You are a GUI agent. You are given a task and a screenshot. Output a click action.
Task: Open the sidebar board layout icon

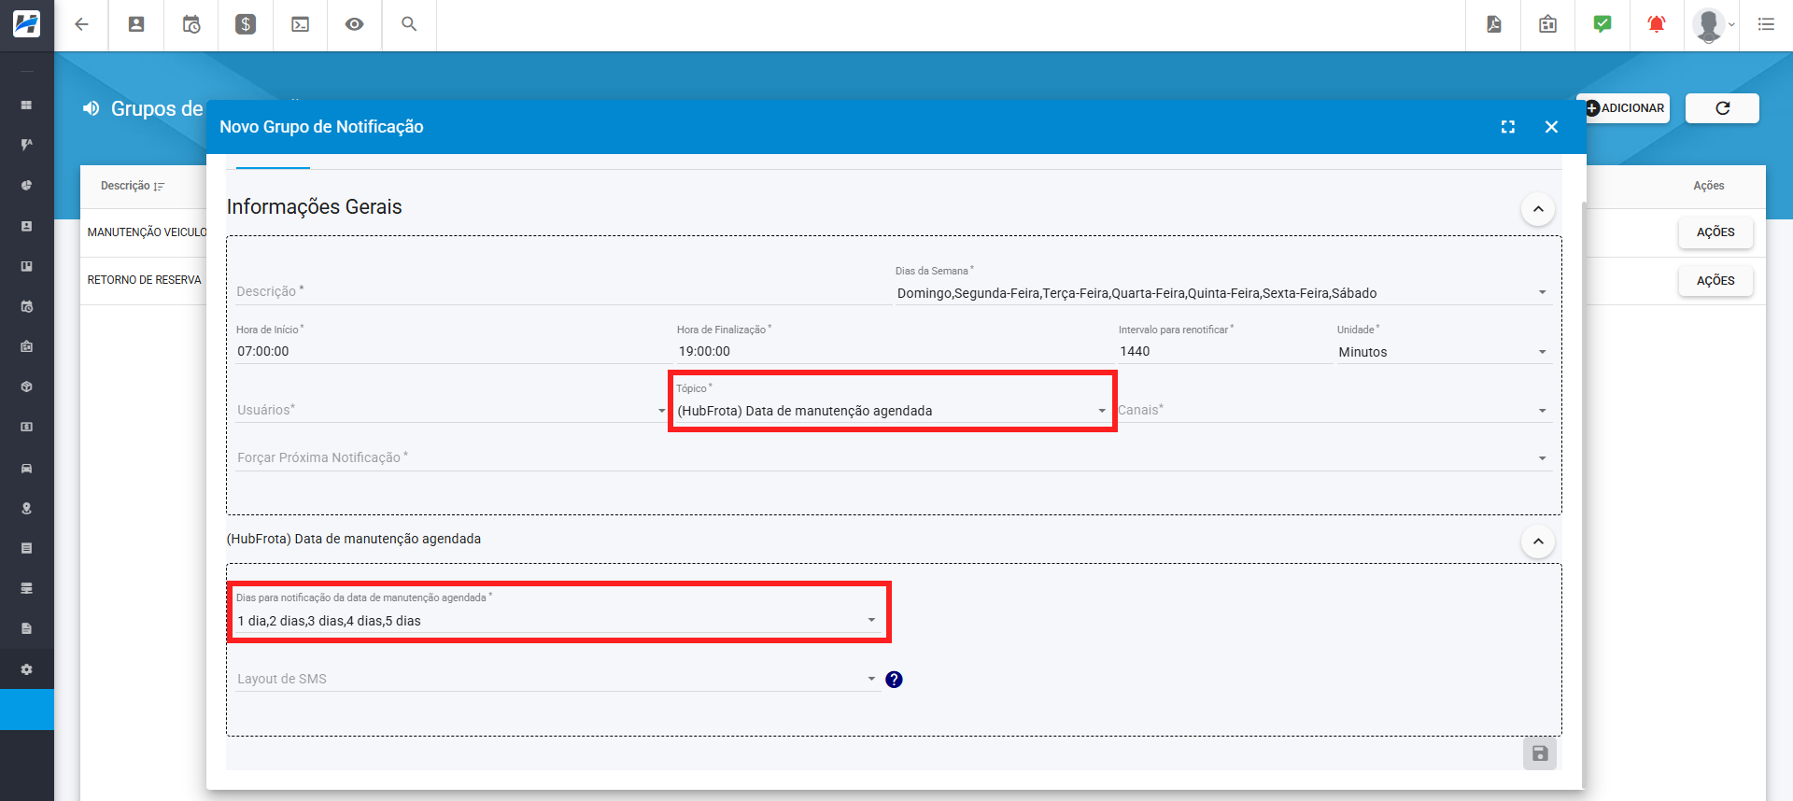(26, 266)
